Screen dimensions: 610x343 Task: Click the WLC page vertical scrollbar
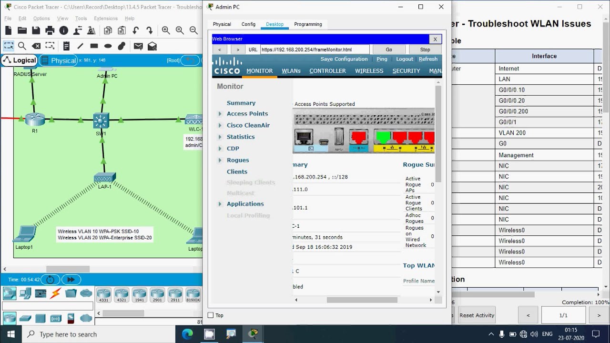tap(438, 133)
